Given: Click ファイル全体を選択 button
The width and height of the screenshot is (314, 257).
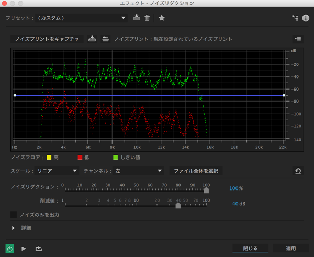Looking at the screenshot, I should [196, 171].
